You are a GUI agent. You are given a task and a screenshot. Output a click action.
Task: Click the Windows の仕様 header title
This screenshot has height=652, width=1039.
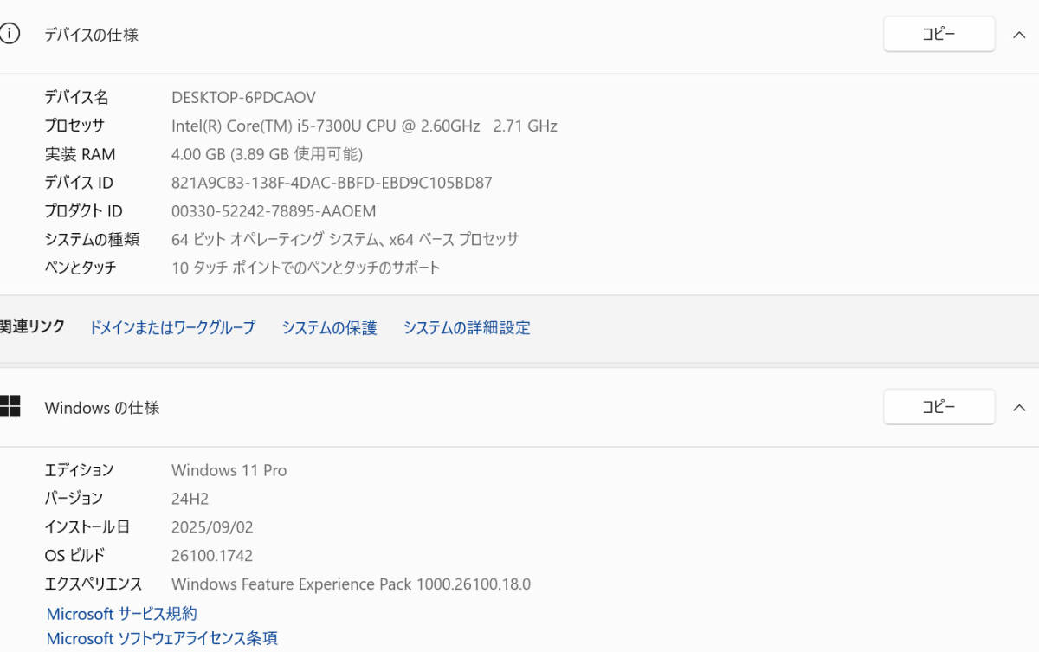coord(102,408)
